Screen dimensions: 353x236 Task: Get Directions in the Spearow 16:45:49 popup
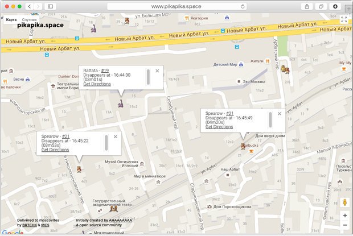[x=219, y=127]
